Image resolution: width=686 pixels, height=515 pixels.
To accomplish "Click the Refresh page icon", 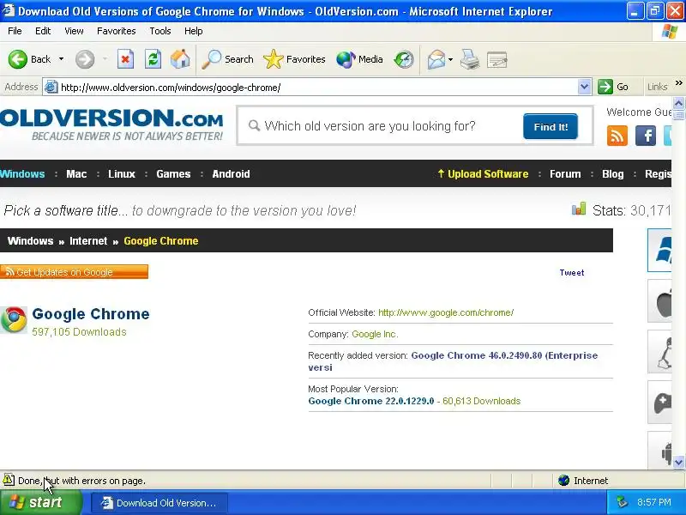I will click(153, 59).
